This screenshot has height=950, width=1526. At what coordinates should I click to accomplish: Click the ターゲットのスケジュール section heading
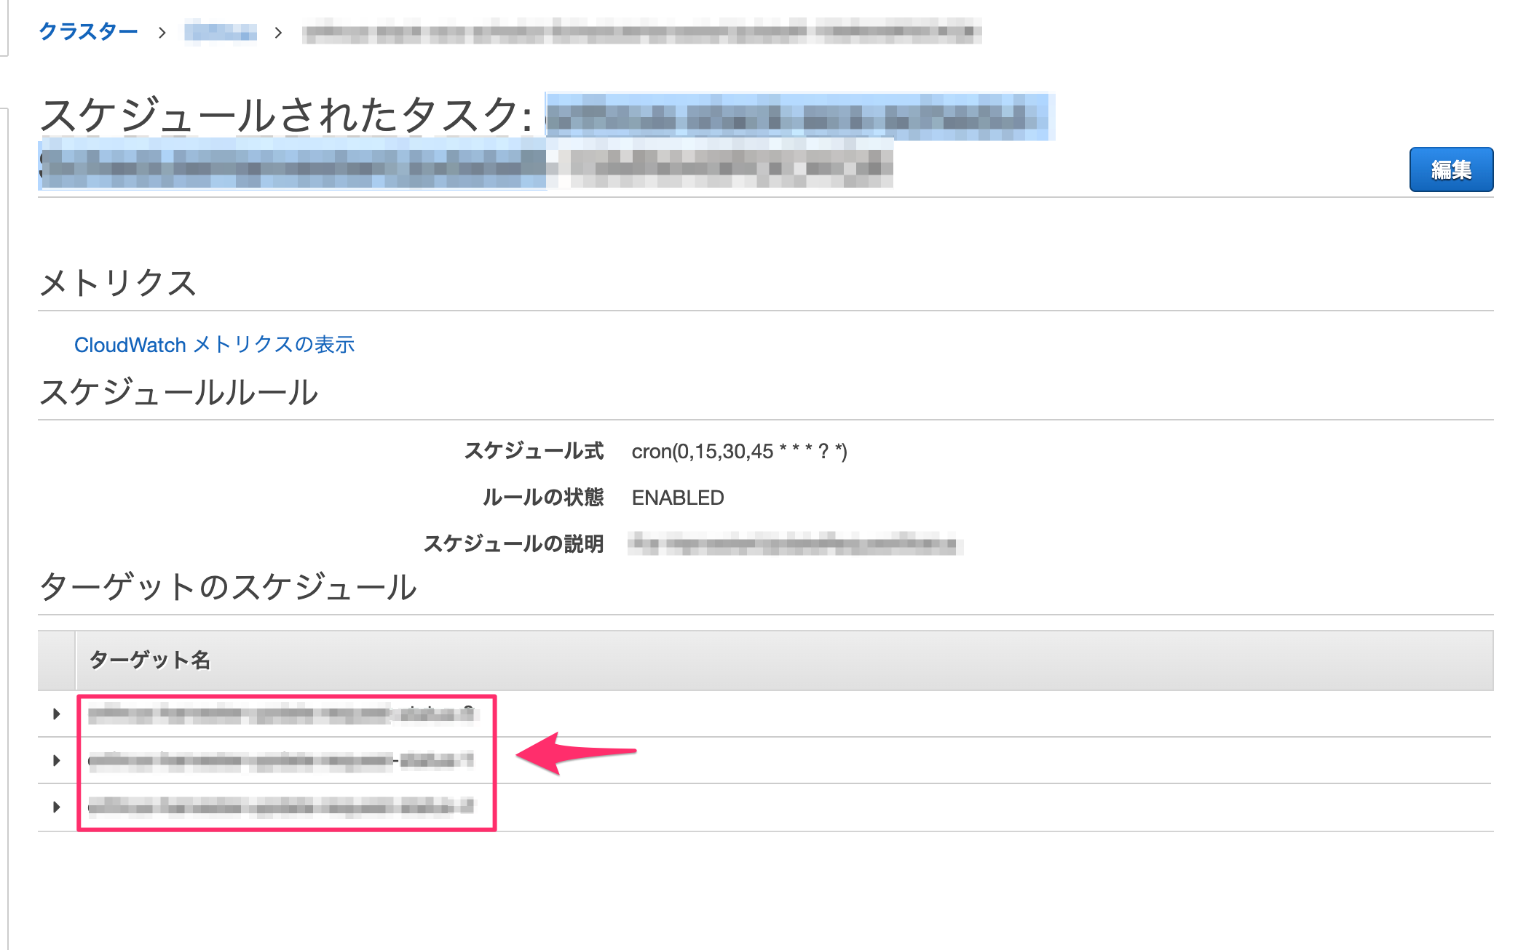(x=228, y=586)
